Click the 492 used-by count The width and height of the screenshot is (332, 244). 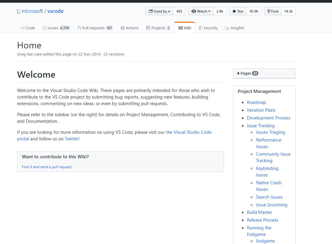[x=179, y=11]
